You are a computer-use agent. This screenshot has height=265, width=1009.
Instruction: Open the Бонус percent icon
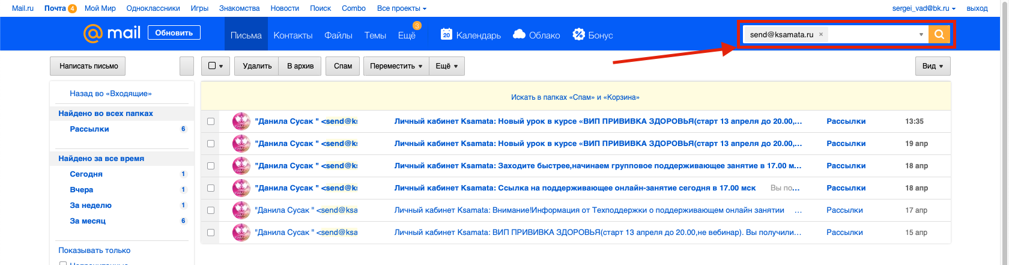[579, 34]
